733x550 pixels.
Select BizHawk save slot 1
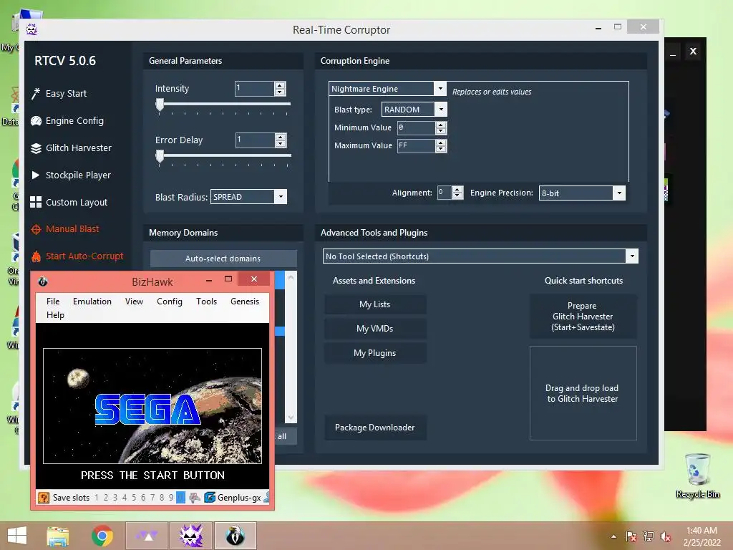[97, 498]
